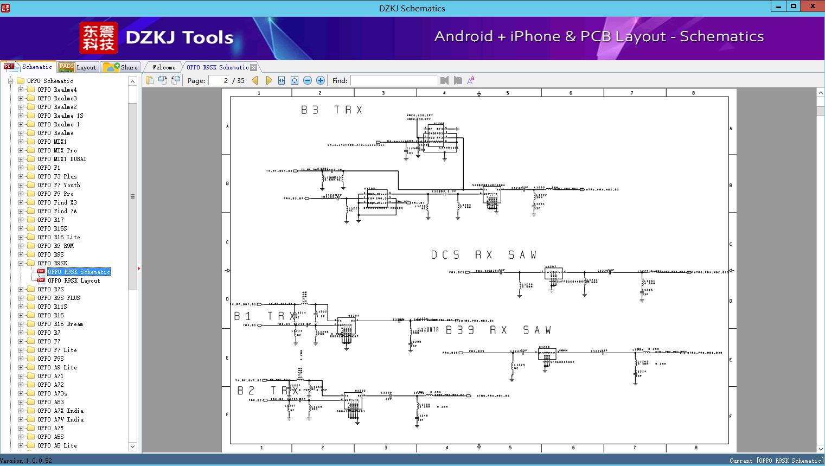Click the find next icon
The width and height of the screenshot is (825, 466).
pos(458,80)
